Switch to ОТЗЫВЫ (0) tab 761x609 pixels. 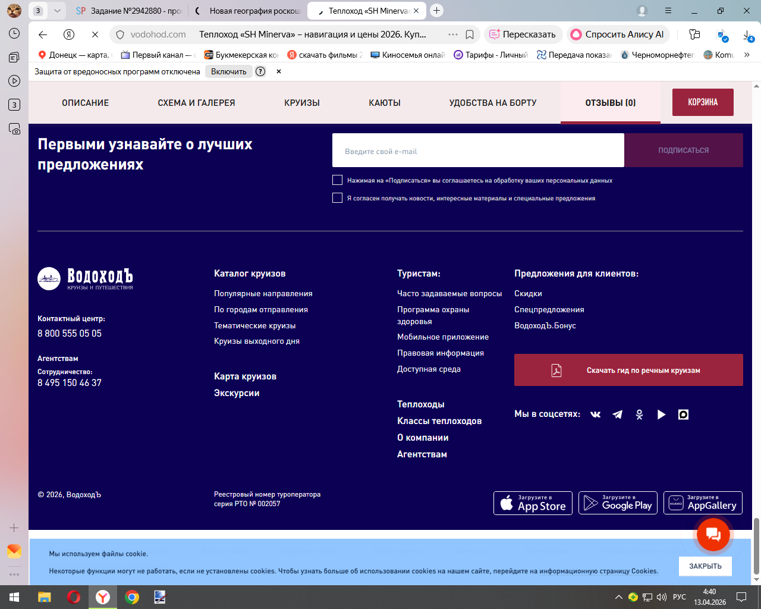(x=611, y=103)
